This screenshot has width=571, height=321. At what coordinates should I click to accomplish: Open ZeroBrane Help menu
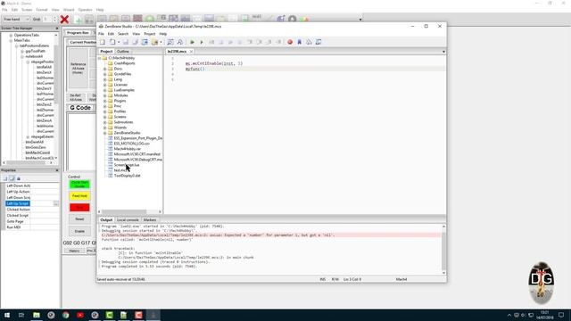(x=162, y=34)
